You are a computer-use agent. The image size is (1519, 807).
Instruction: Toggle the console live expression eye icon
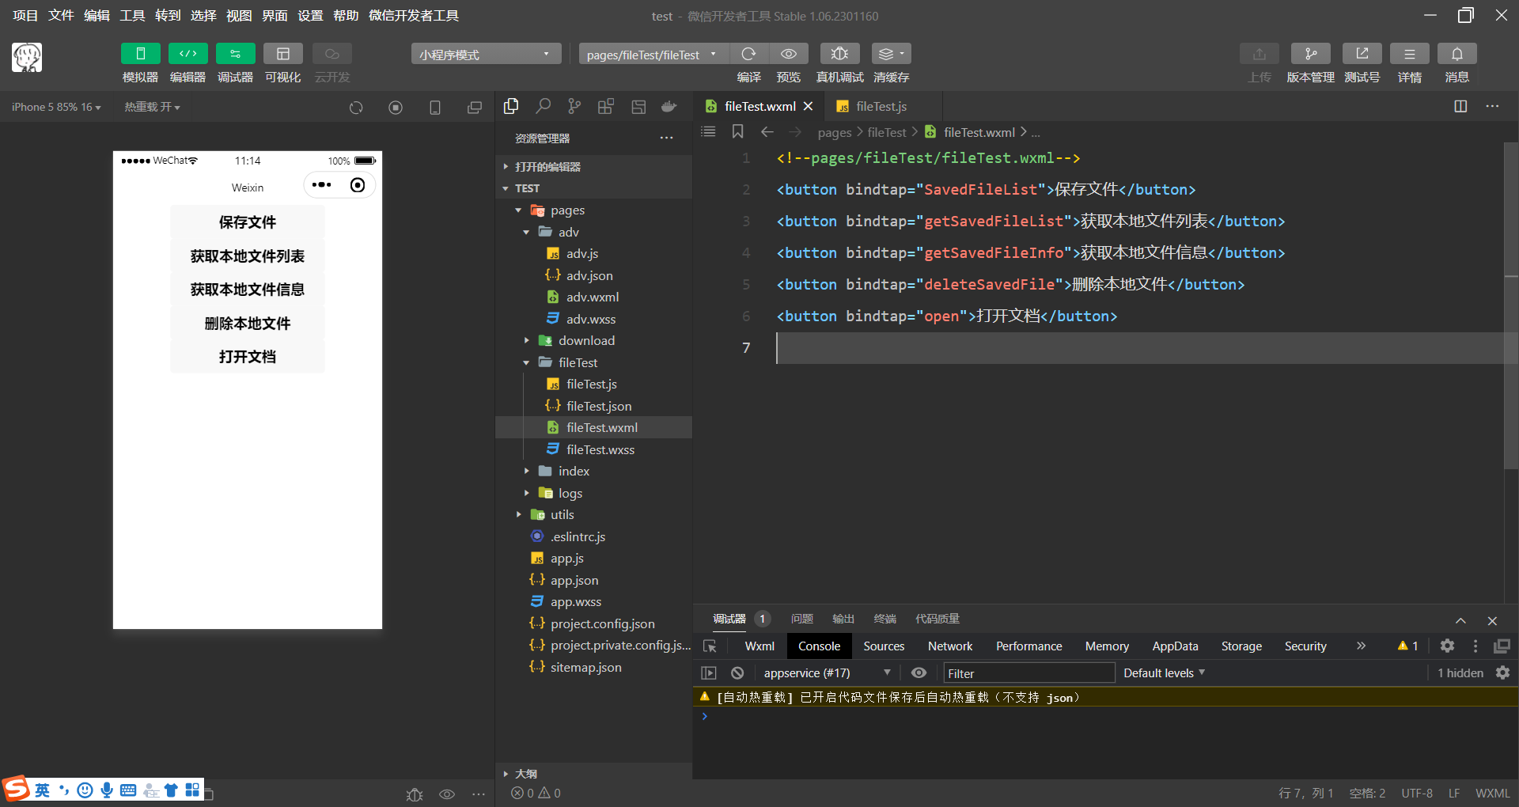[919, 673]
